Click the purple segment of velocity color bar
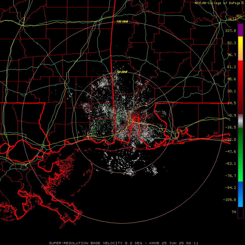 [x=240, y=30]
